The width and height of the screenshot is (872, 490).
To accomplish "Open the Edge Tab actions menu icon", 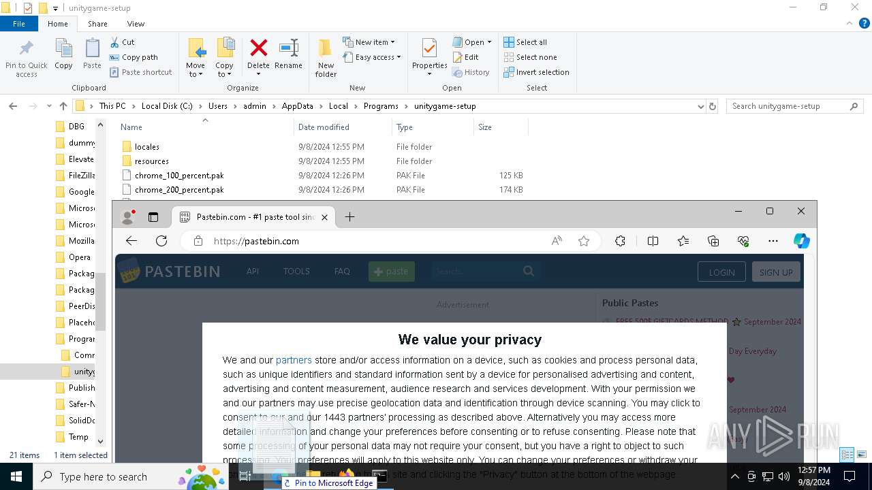I will click(153, 217).
